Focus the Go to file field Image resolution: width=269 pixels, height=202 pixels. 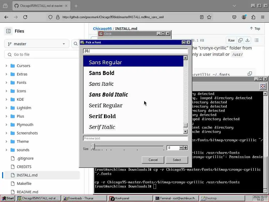click(x=42, y=54)
